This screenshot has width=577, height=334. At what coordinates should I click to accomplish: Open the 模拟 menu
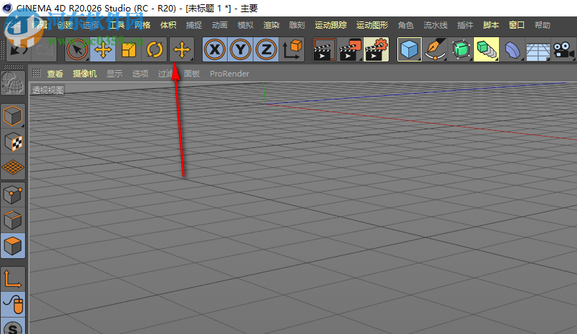pyautogui.click(x=246, y=25)
